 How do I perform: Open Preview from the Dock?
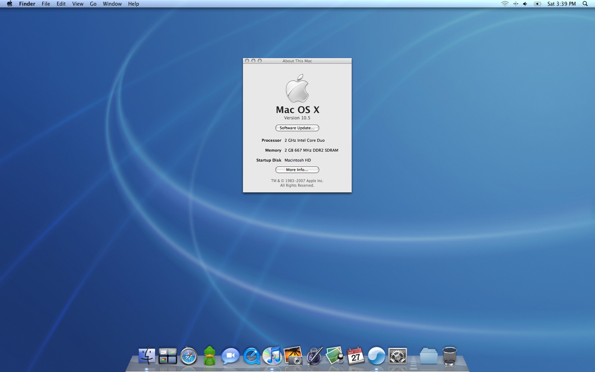pos(335,356)
